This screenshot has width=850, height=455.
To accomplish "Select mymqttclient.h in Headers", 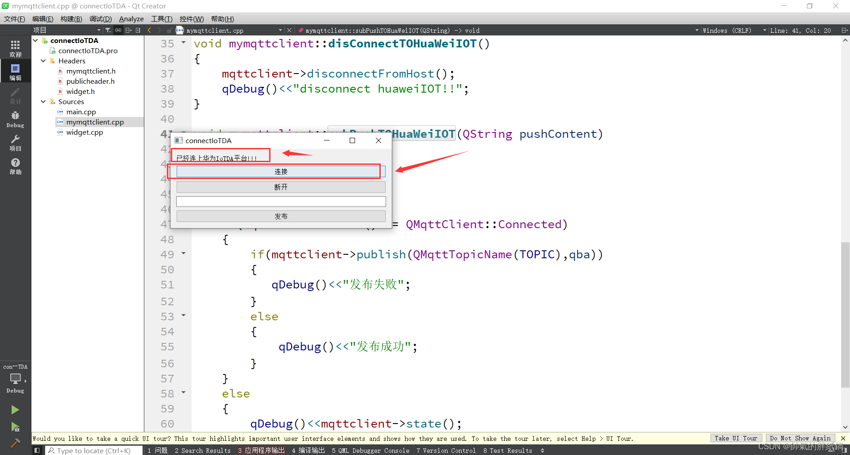I will pyautogui.click(x=91, y=71).
